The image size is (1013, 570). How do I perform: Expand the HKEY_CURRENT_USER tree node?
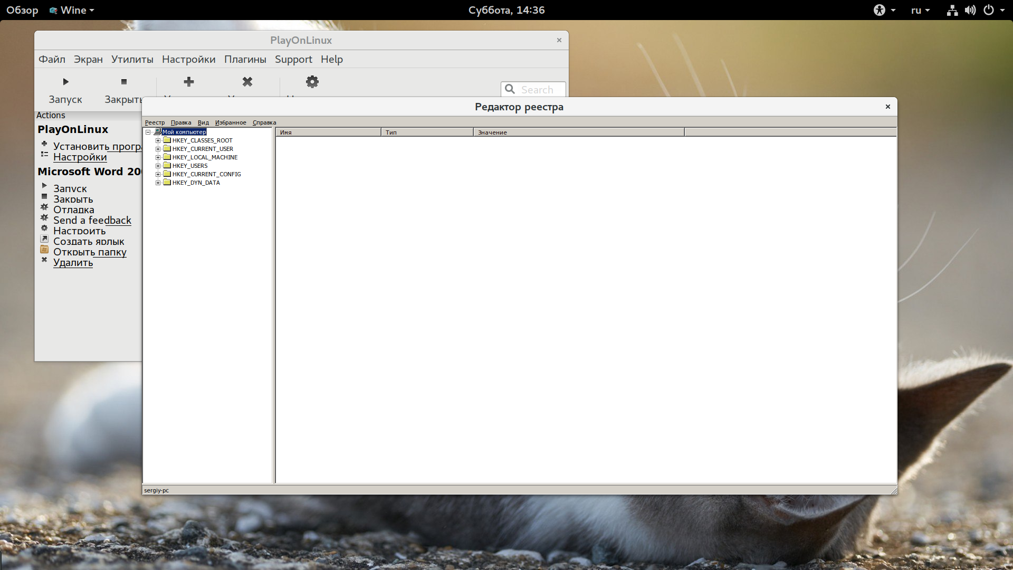click(x=158, y=149)
